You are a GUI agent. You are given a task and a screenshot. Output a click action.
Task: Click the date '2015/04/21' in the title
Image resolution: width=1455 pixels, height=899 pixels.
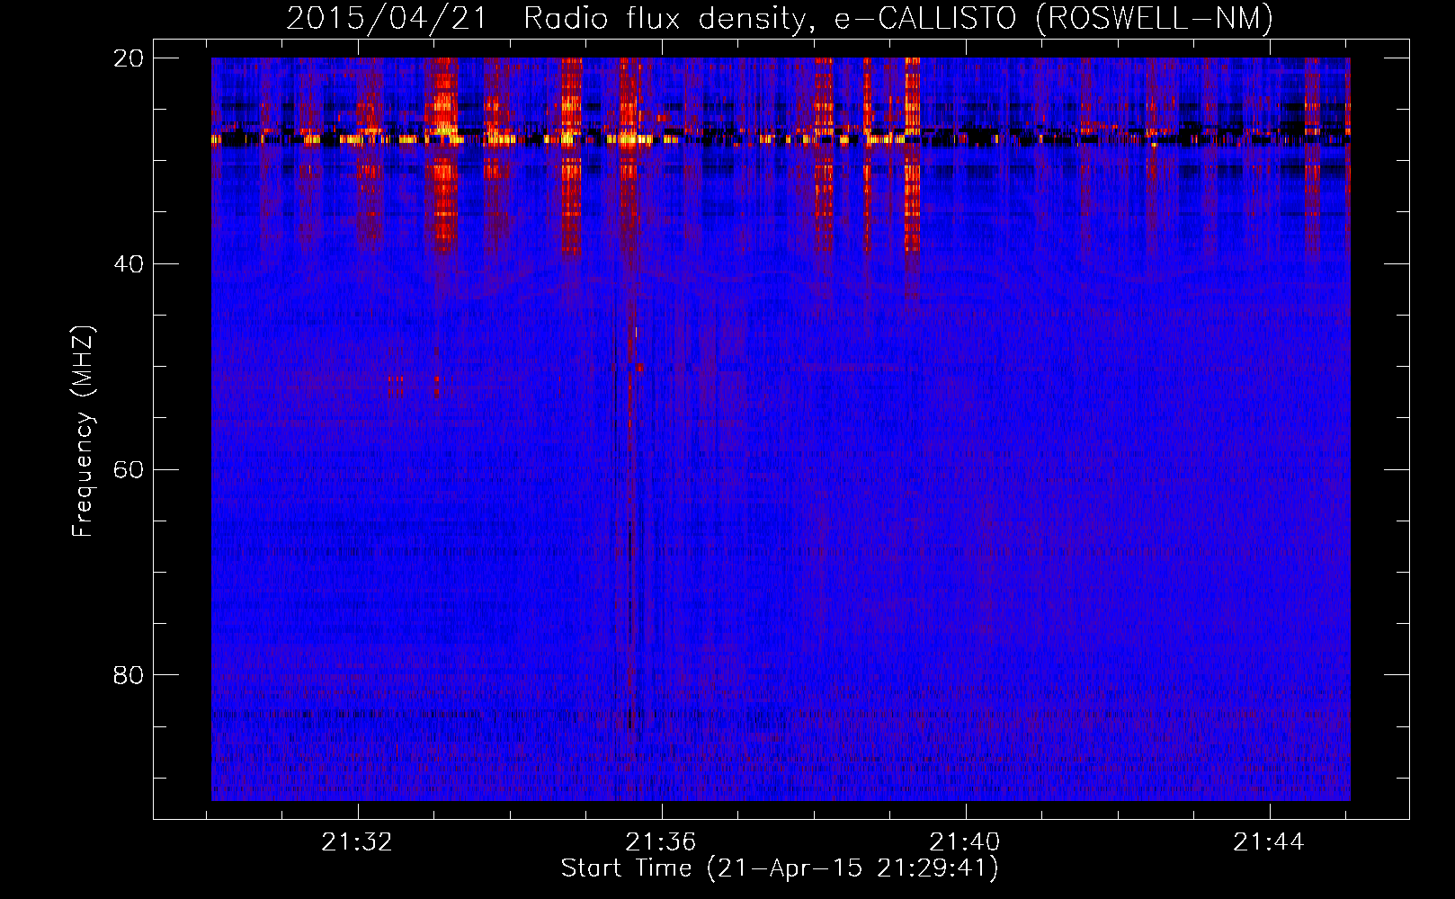point(387,19)
